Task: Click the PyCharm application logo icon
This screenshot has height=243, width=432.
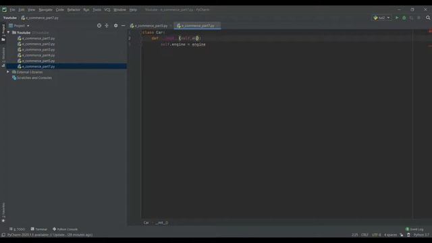Action: [4, 9]
